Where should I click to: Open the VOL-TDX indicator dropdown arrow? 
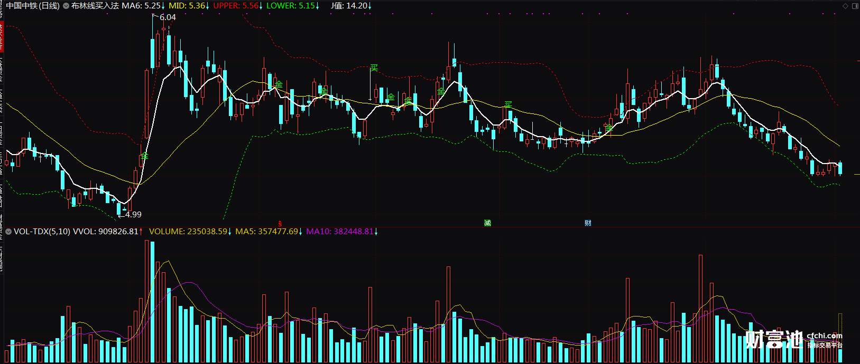pos(8,232)
